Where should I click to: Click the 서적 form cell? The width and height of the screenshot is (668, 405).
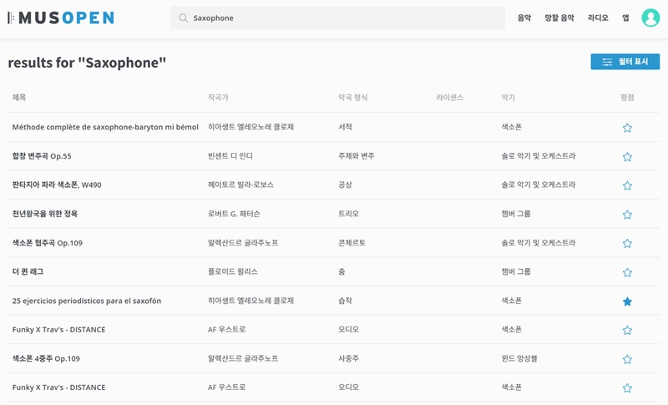pos(345,127)
